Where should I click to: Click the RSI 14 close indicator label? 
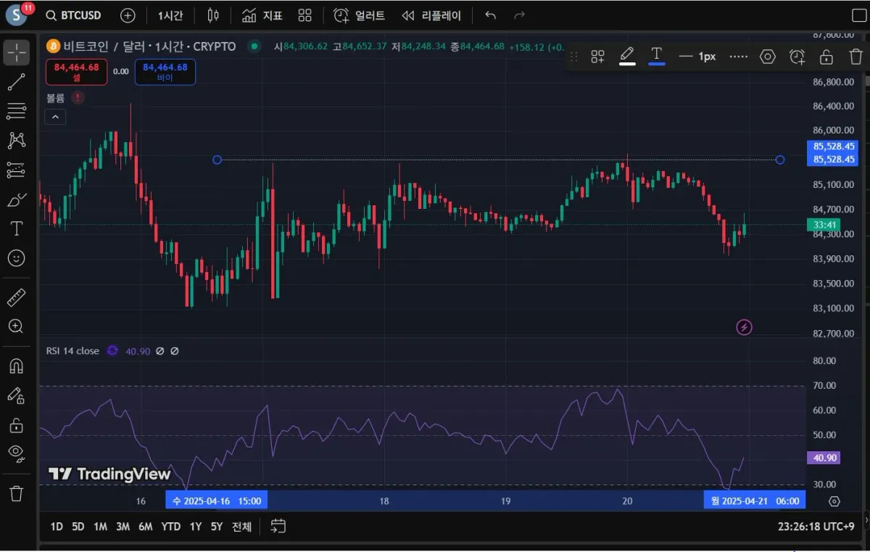tap(72, 351)
